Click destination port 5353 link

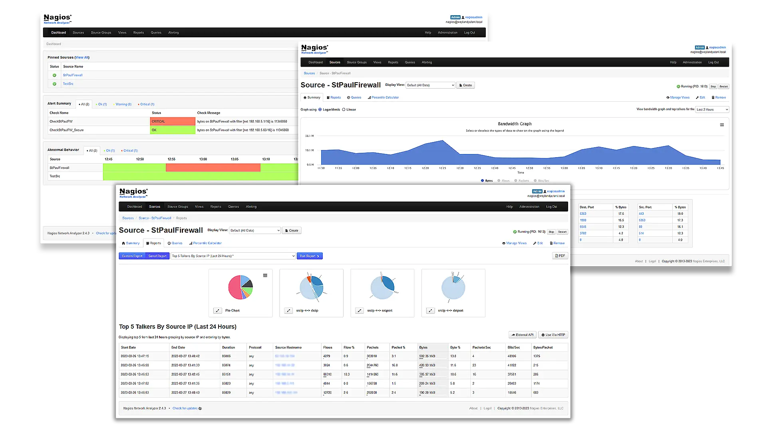(583, 214)
